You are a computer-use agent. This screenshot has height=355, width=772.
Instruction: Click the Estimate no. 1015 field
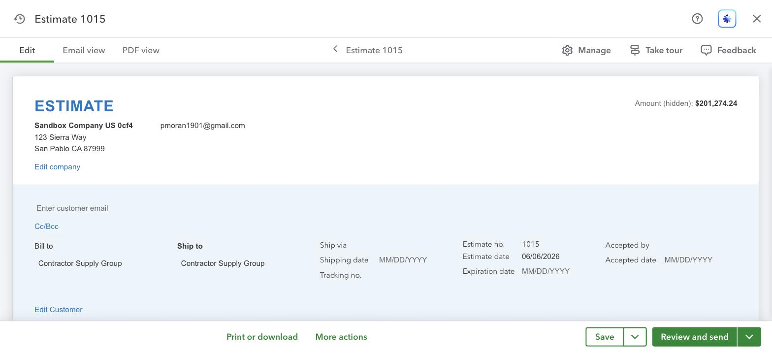tap(530, 244)
